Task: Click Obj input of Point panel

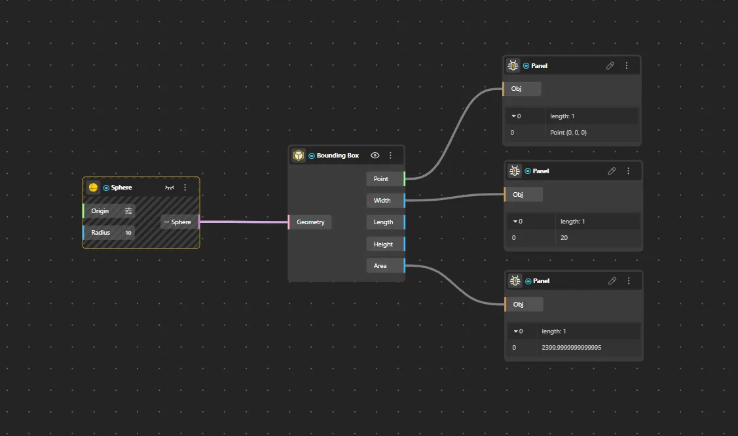Action: (x=521, y=89)
